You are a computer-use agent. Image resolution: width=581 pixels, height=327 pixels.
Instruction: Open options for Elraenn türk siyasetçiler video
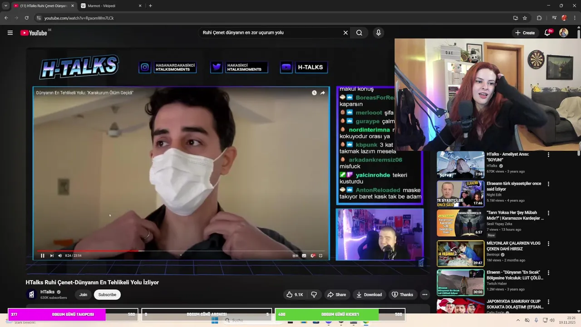point(548,184)
